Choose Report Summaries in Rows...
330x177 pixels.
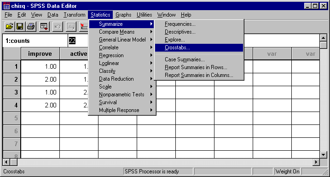pos(199,67)
